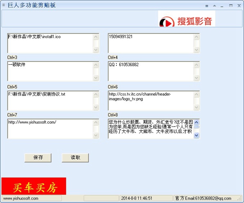Click the 搜狐影音 banner logo
Viewport: 244px width, 203px height.
pos(187,20)
